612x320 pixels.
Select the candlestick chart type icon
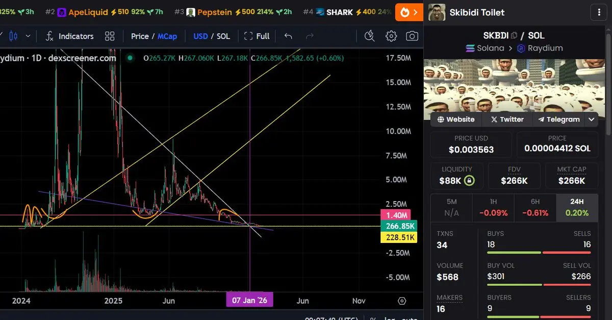(x=13, y=36)
